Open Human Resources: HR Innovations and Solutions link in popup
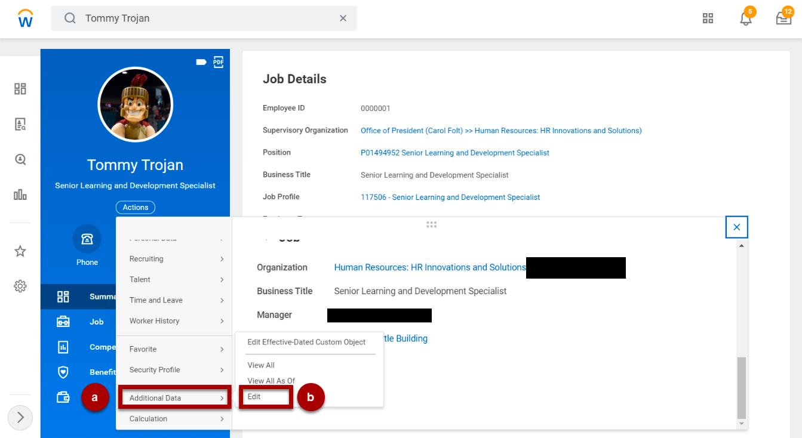802x438 pixels. [430, 267]
